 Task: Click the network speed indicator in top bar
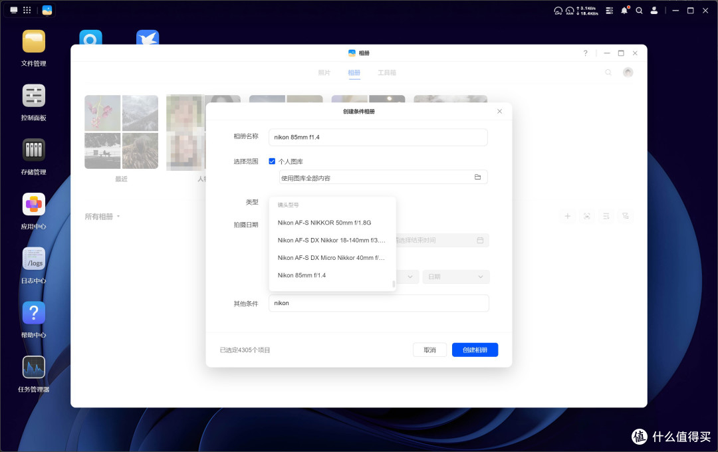587,11
